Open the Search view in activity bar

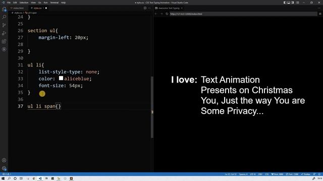[x=4, y=17]
